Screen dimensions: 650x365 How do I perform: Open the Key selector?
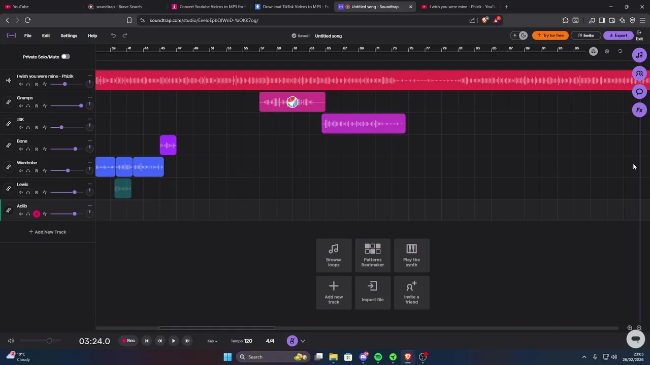(212, 341)
